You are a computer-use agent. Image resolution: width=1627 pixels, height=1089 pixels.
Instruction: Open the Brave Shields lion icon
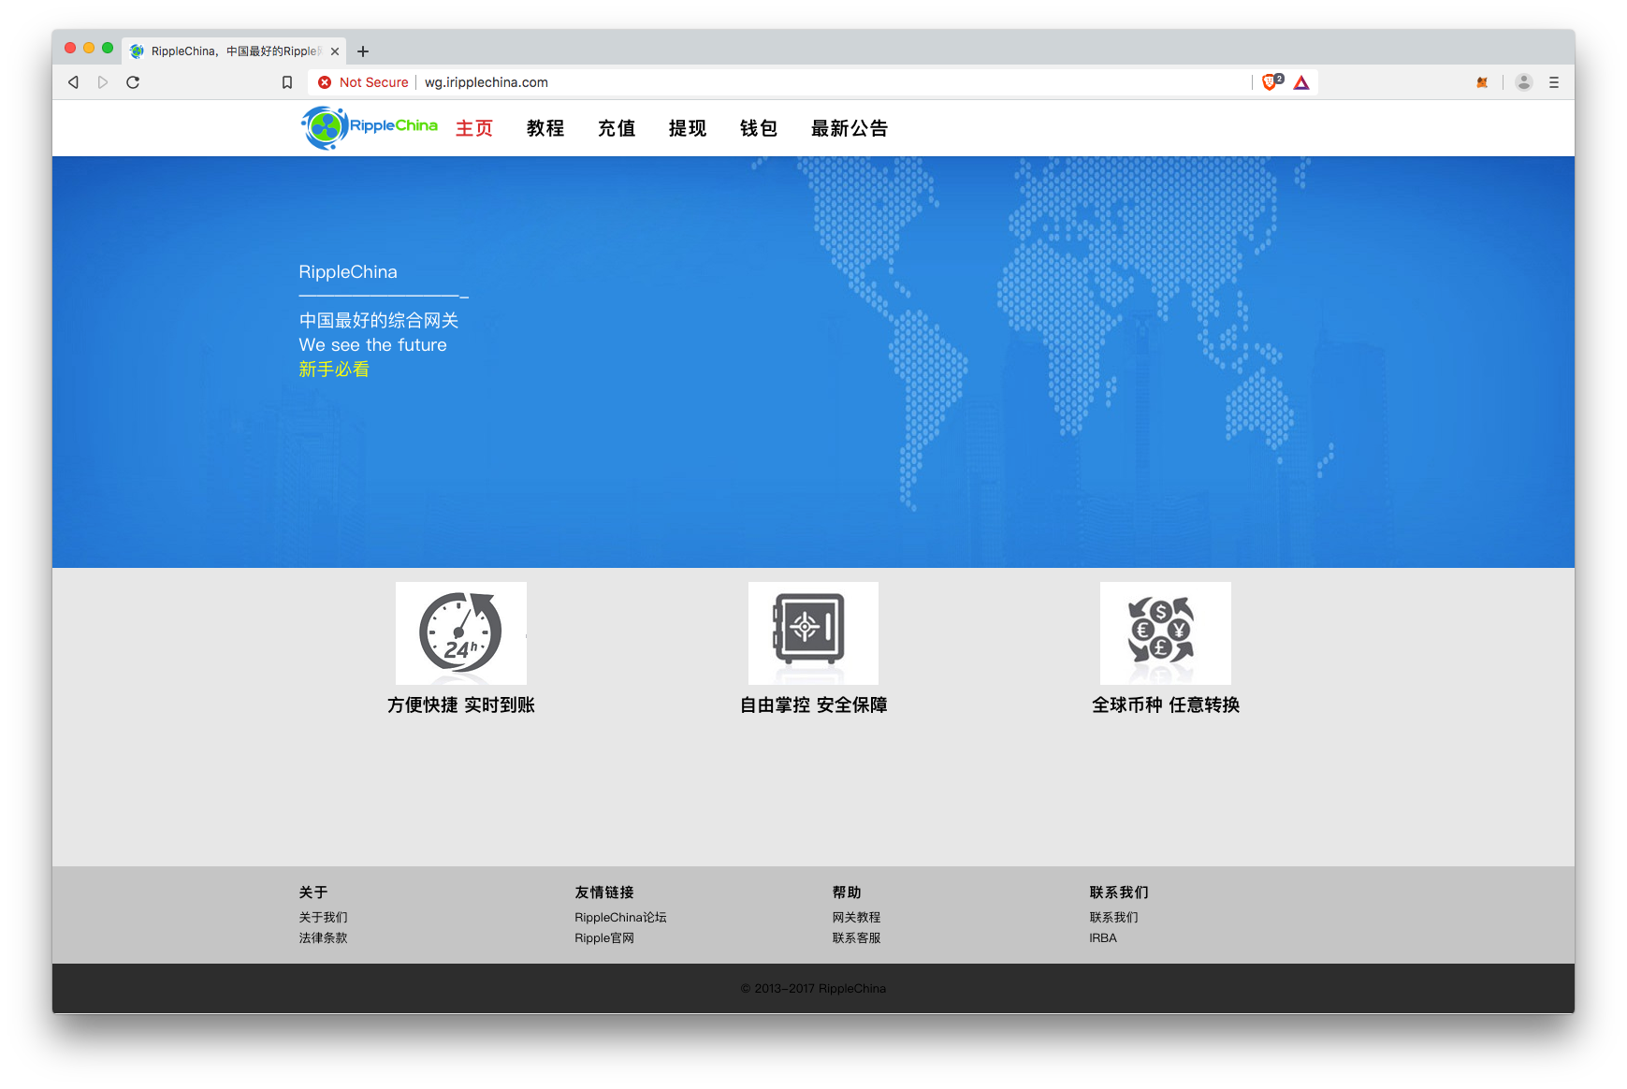[x=1271, y=82]
